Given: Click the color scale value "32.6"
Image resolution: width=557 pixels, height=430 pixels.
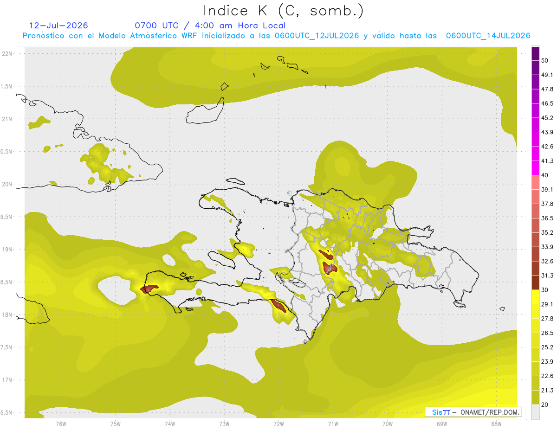Looking at the screenshot, I should pyautogui.click(x=547, y=261).
